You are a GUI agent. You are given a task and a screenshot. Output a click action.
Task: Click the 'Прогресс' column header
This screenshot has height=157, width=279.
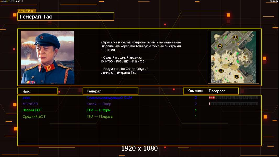[x=217, y=91]
